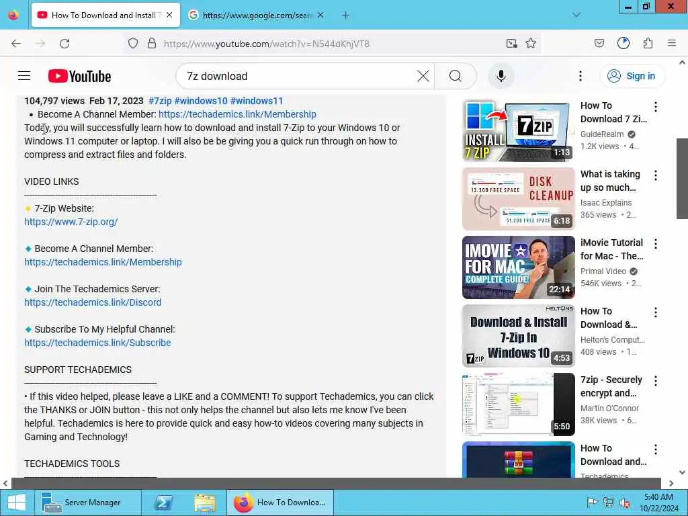The height and width of the screenshot is (516, 688).
Task: Select the How To Download and Install tab
Action: pyautogui.click(x=105, y=15)
